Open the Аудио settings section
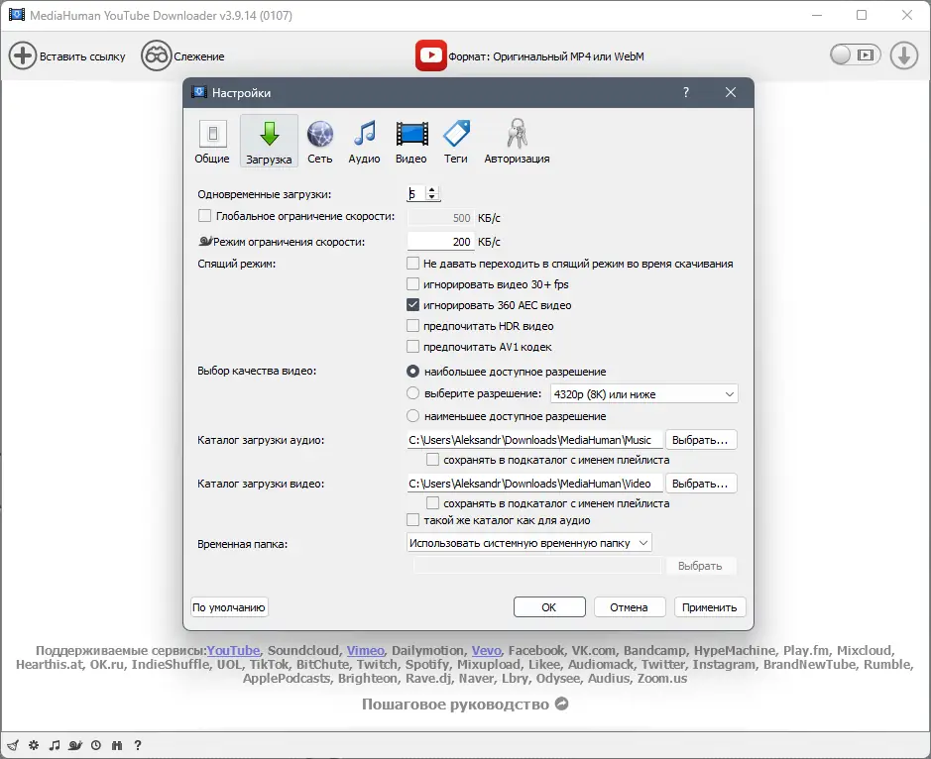Viewport: 931px width, 759px height. (x=364, y=139)
